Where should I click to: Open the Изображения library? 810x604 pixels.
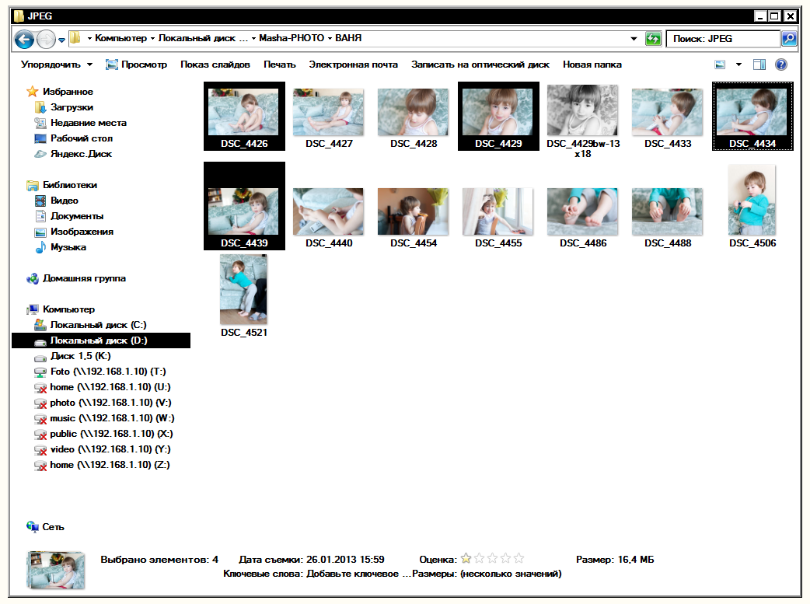(82, 232)
